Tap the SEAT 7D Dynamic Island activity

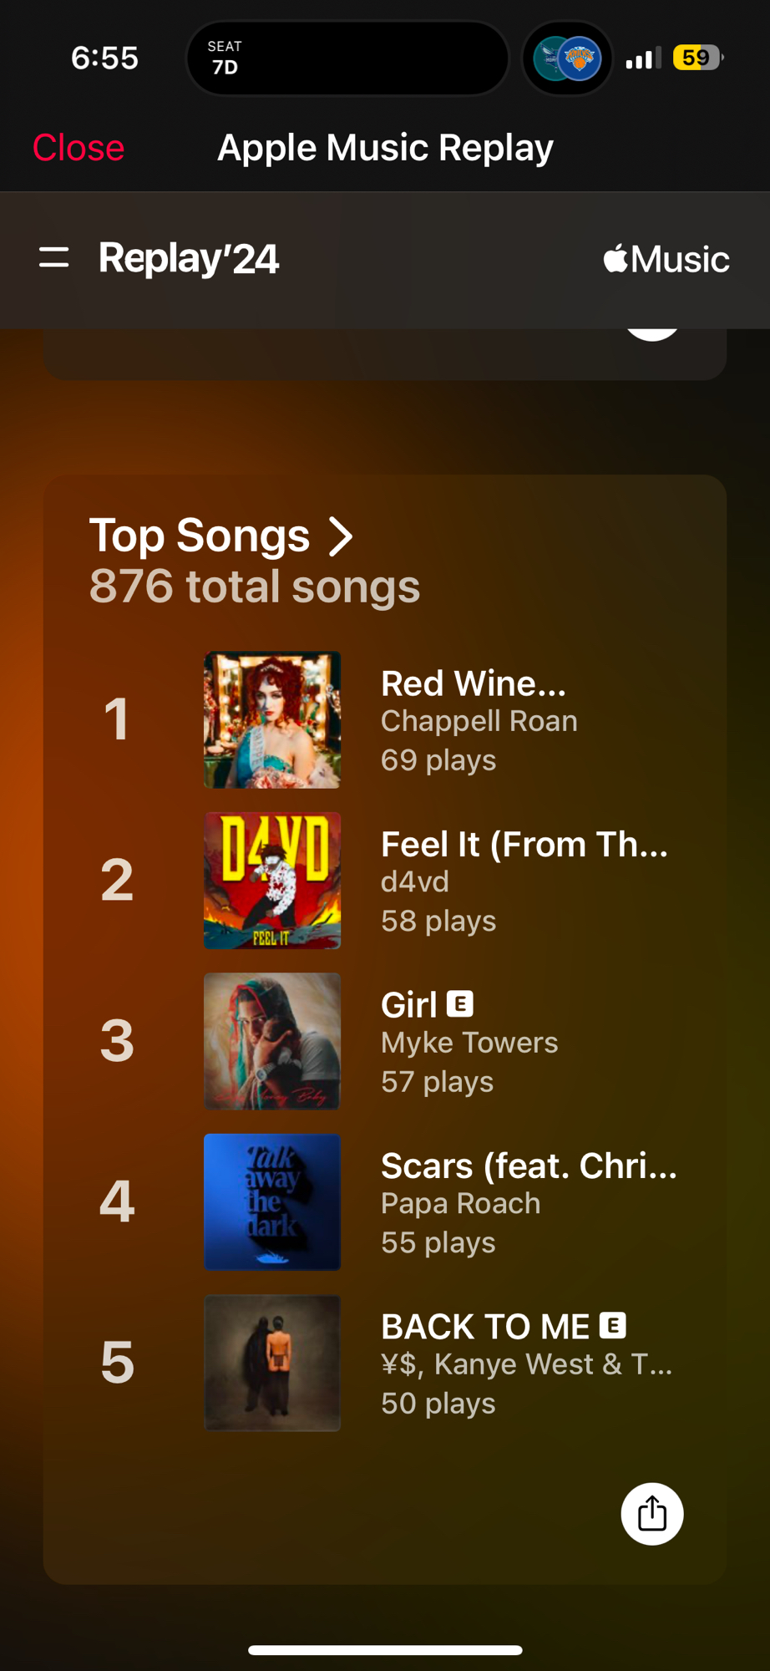coord(347,58)
